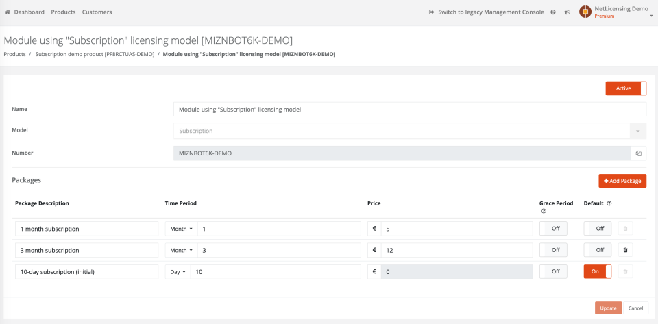The height and width of the screenshot is (324, 658).
Task: Open the Model dropdown arrow
Action: click(638, 131)
